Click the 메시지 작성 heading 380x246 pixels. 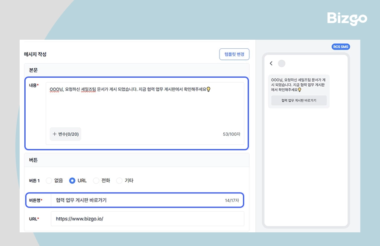click(x=35, y=54)
